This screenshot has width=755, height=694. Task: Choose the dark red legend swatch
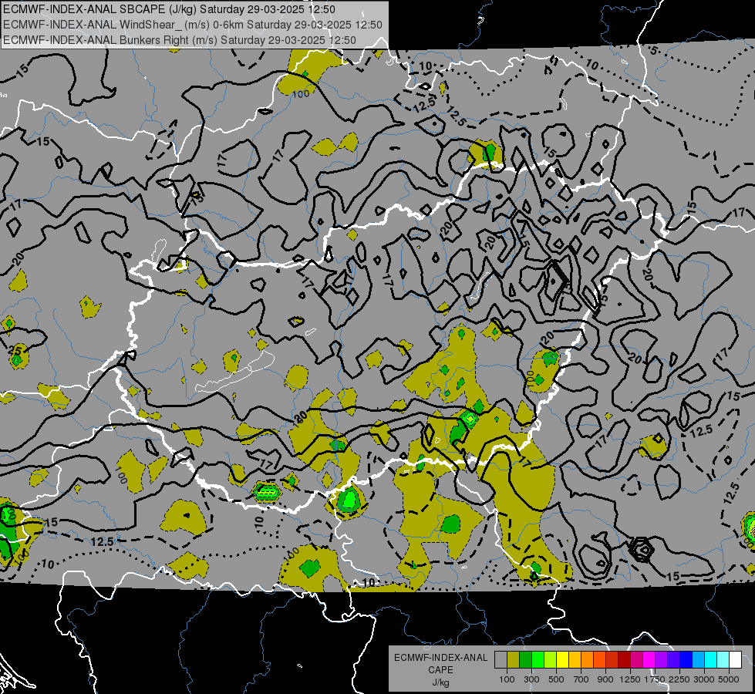point(625,660)
